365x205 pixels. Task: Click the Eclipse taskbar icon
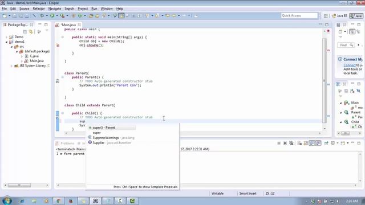tap(95, 201)
